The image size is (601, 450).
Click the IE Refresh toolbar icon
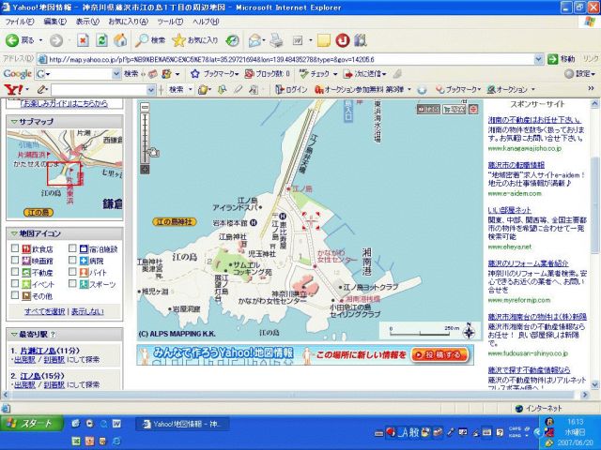click(101, 40)
